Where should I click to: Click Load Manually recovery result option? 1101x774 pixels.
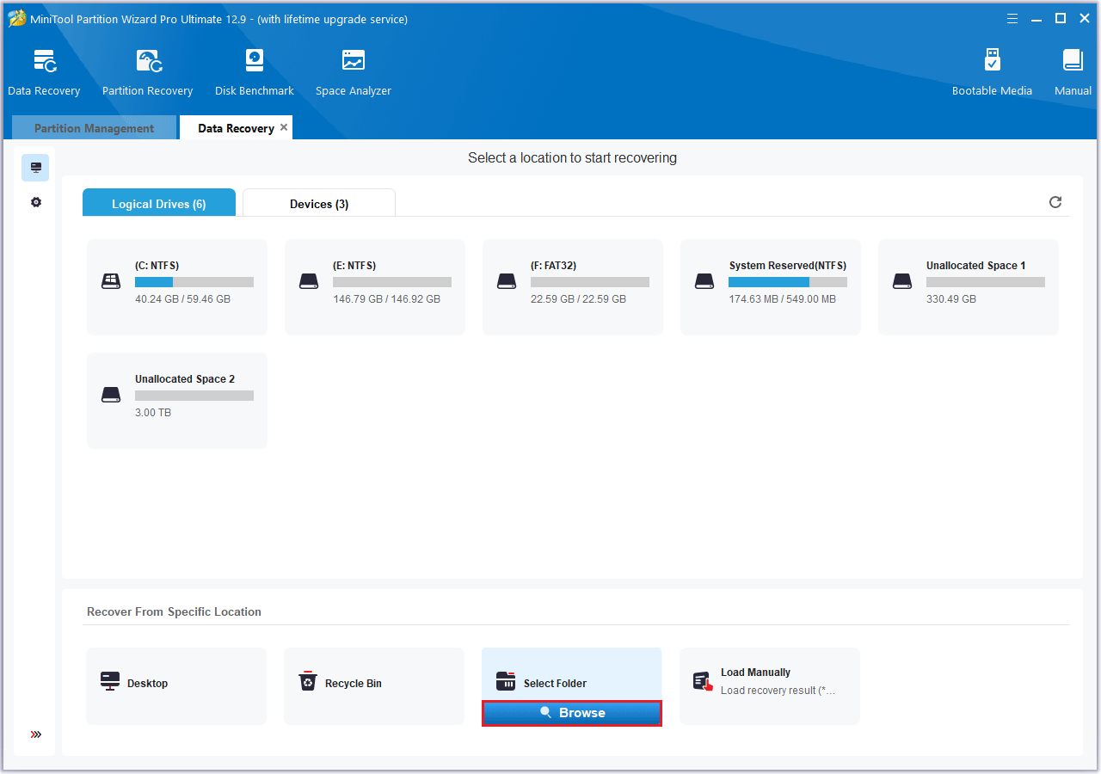770,685
